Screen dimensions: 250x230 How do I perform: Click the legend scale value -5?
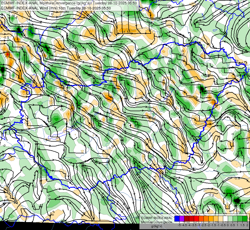point(179,225)
